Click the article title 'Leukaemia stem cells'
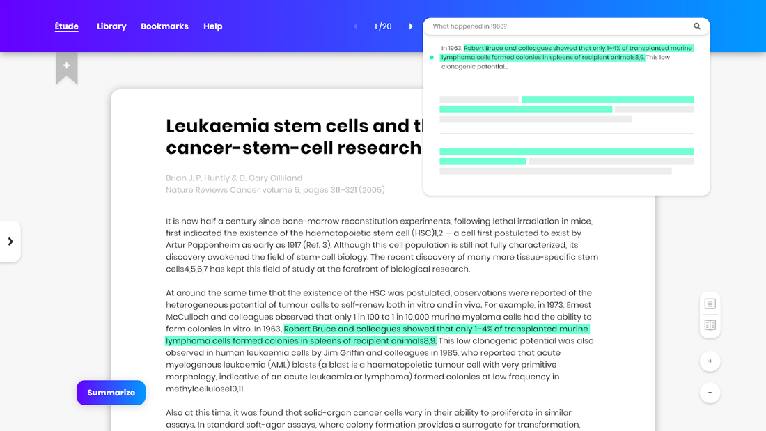This screenshot has width=766, height=431. pos(294,136)
